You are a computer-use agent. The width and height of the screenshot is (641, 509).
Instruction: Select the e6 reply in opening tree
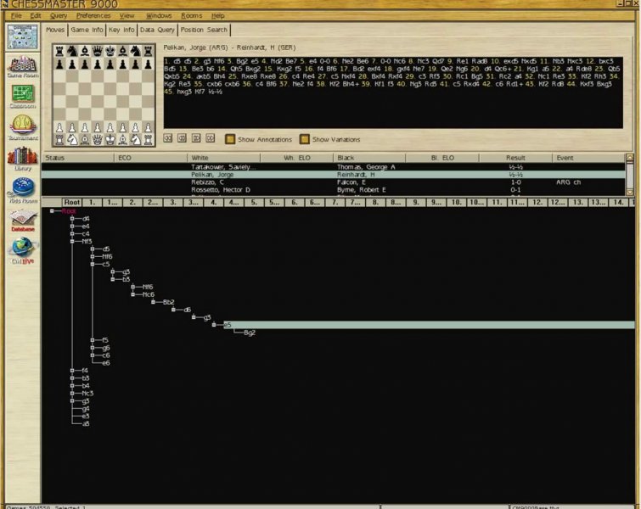tap(106, 363)
